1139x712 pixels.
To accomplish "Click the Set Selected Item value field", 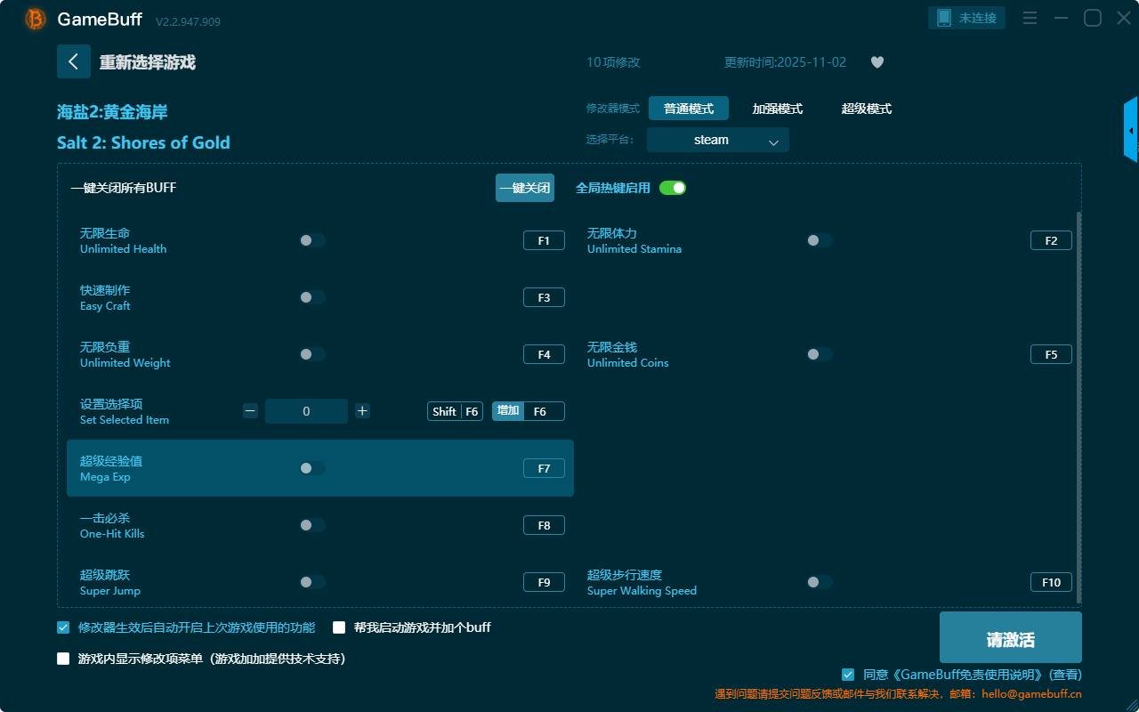I will coord(306,411).
